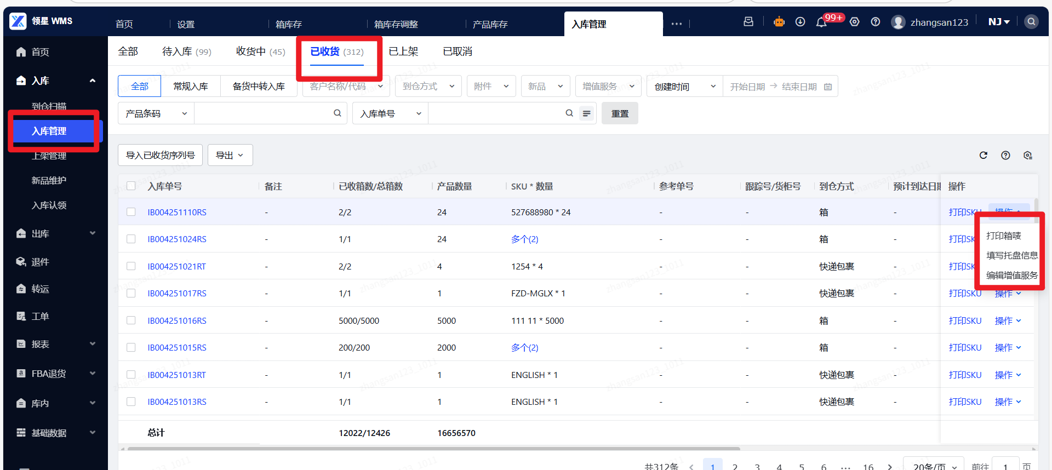Select 打印箱唛 from the menu
This screenshot has width=1052, height=470.
point(1003,236)
